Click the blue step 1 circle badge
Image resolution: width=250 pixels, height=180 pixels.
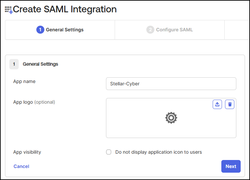click(40, 30)
